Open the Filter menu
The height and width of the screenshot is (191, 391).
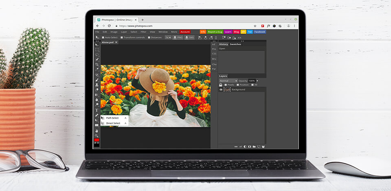pos(143,32)
